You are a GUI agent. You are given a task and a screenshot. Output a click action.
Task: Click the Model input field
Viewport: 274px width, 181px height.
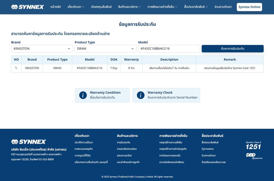(169, 49)
